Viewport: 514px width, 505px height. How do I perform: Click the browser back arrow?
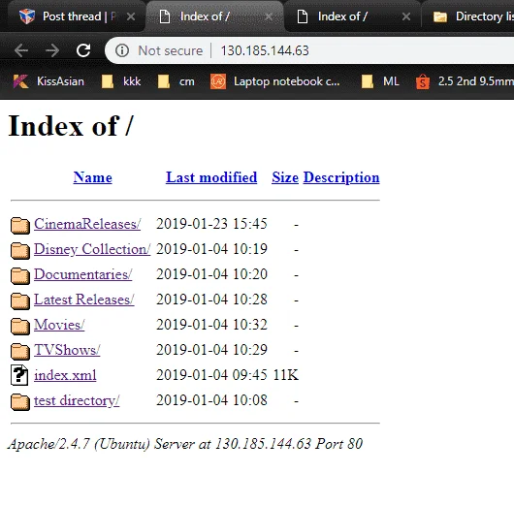(x=21, y=50)
